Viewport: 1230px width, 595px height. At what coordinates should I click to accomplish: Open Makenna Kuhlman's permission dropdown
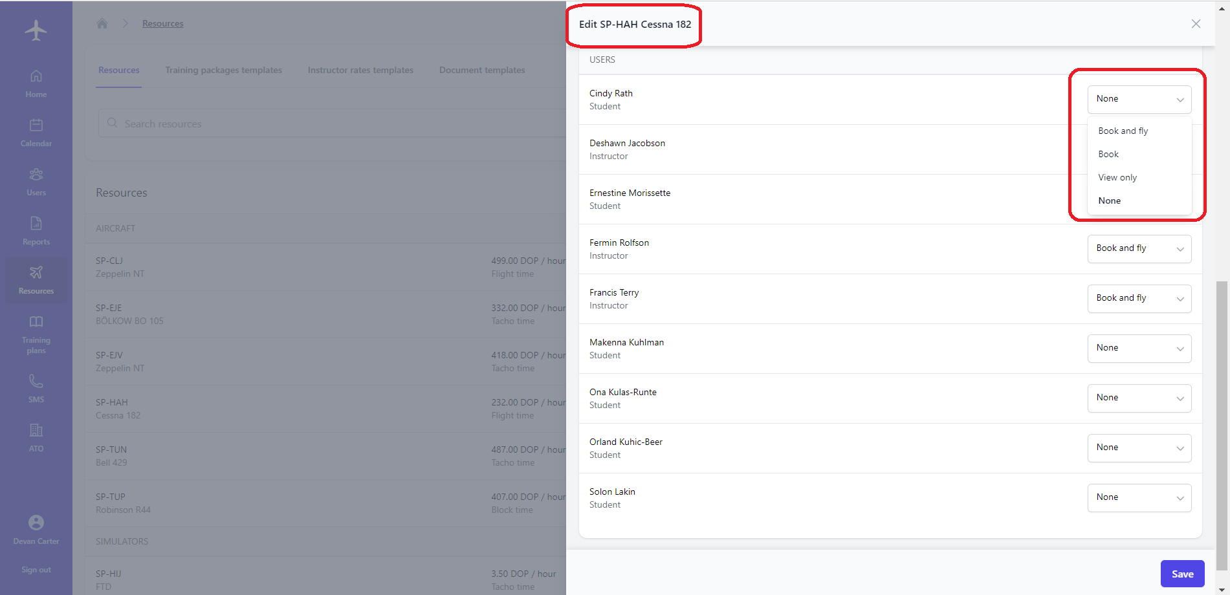(x=1139, y=348)
